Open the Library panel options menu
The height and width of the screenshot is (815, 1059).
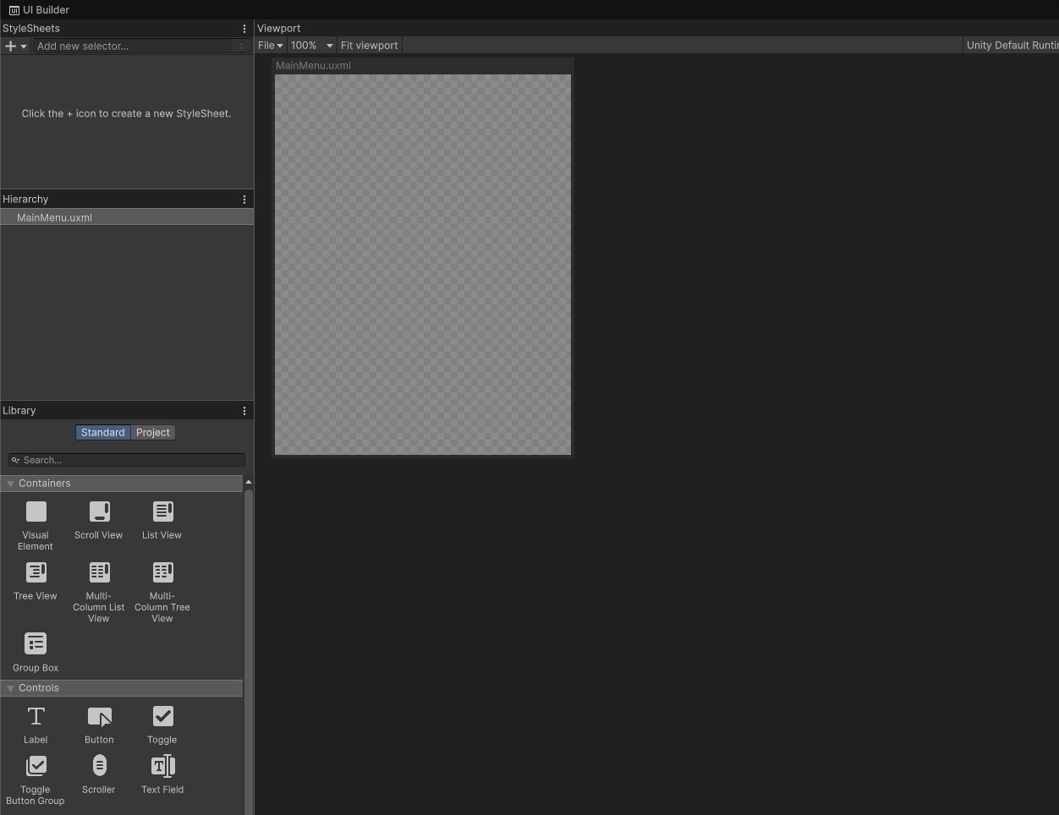(x=244, y=411)
